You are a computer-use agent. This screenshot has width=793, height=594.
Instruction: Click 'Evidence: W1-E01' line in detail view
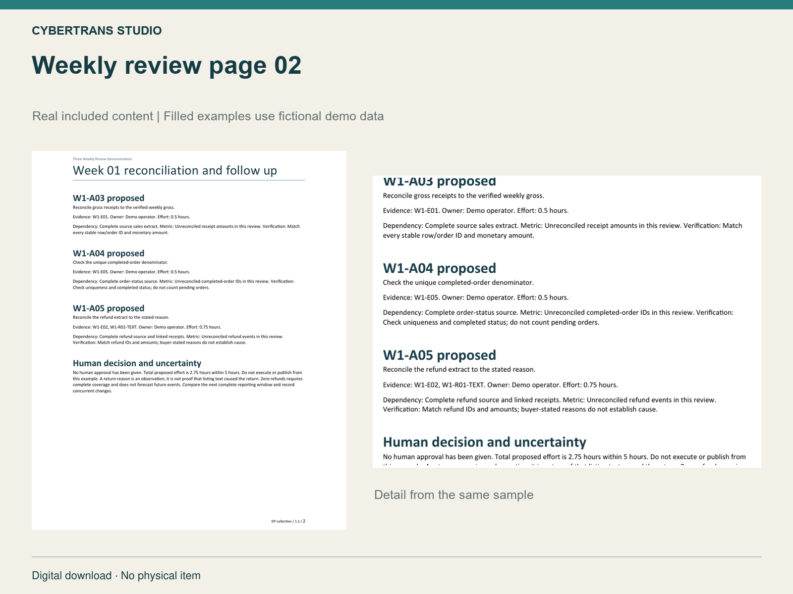(x=476, y=210)
